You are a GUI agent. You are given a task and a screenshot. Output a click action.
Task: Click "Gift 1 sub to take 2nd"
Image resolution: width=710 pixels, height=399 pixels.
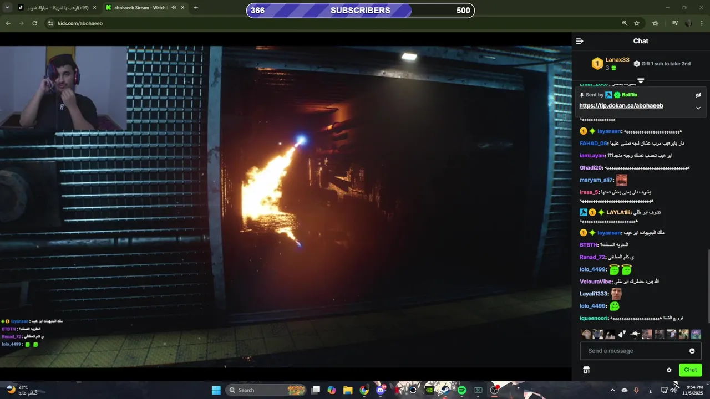[662, 64]
